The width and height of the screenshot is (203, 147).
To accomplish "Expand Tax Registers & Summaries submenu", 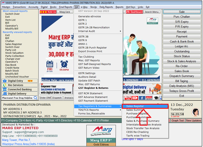I will (98, 106).
